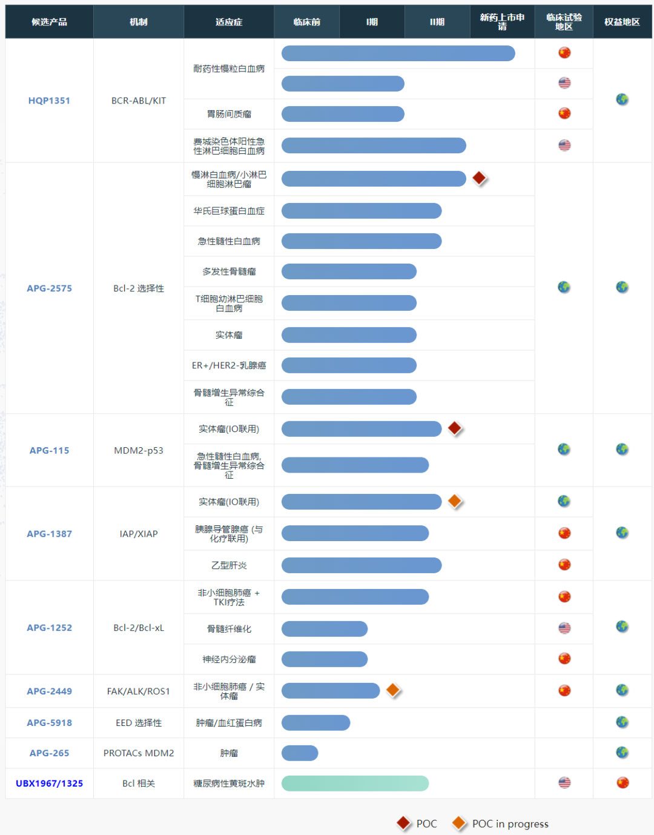Click the 临床前 column header

[x=306, y=22]
